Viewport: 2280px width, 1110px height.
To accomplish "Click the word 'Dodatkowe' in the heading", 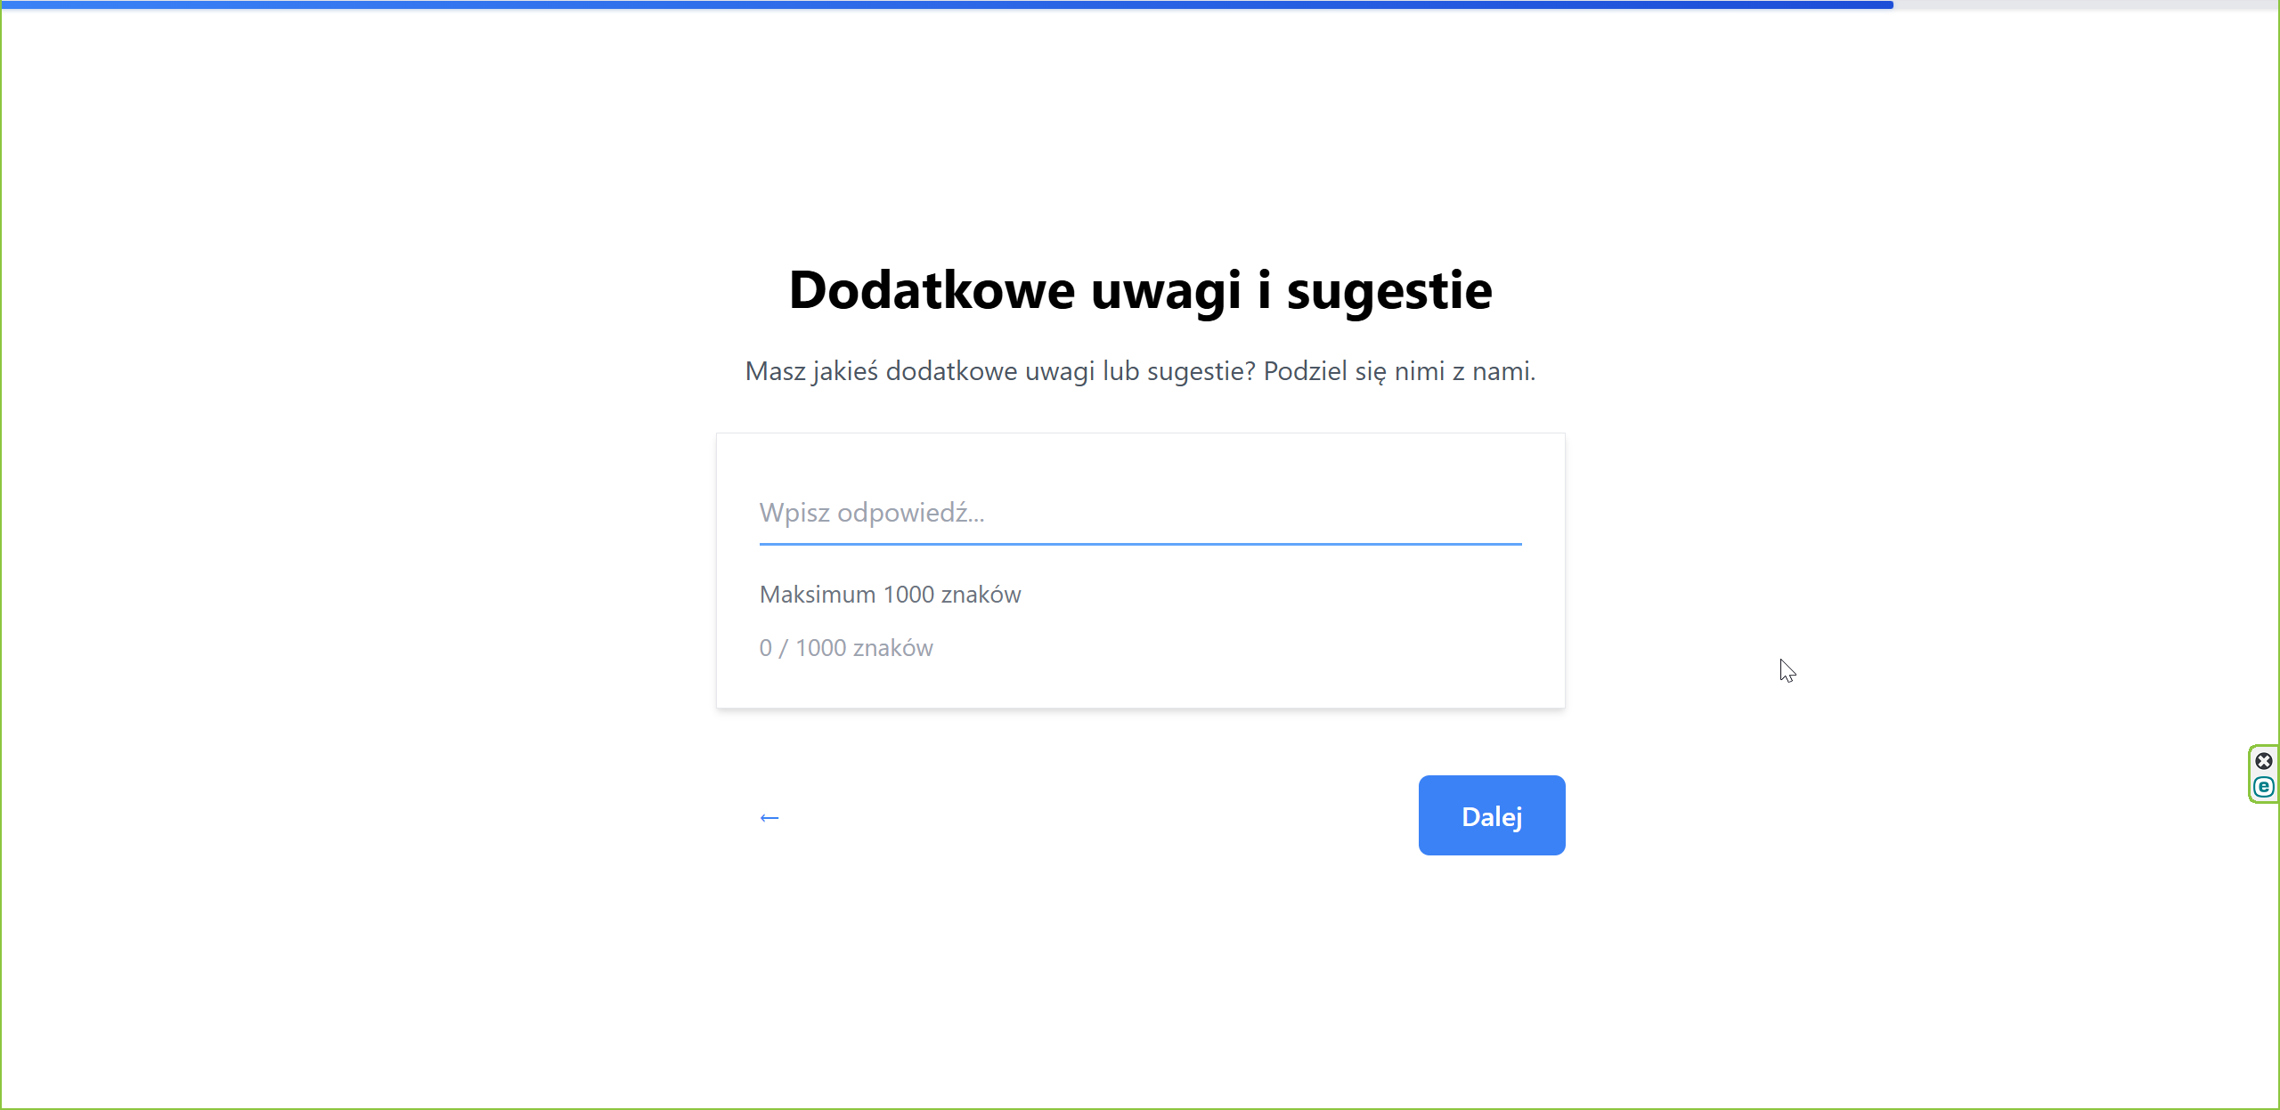I will click(932, 290).
